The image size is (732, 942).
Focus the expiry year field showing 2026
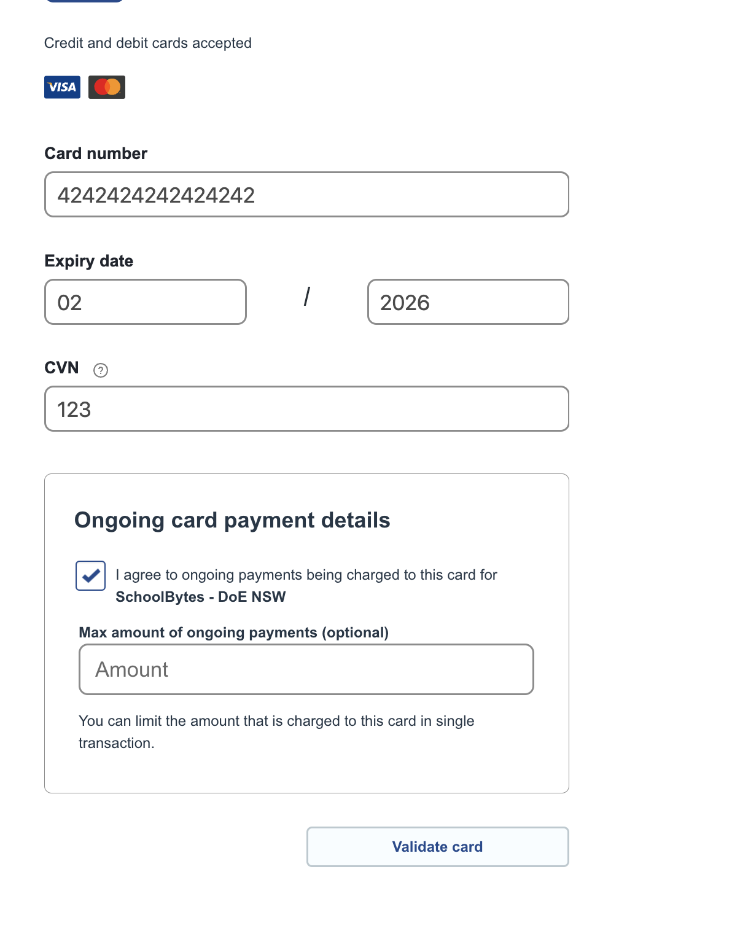(x=468, y=302)
